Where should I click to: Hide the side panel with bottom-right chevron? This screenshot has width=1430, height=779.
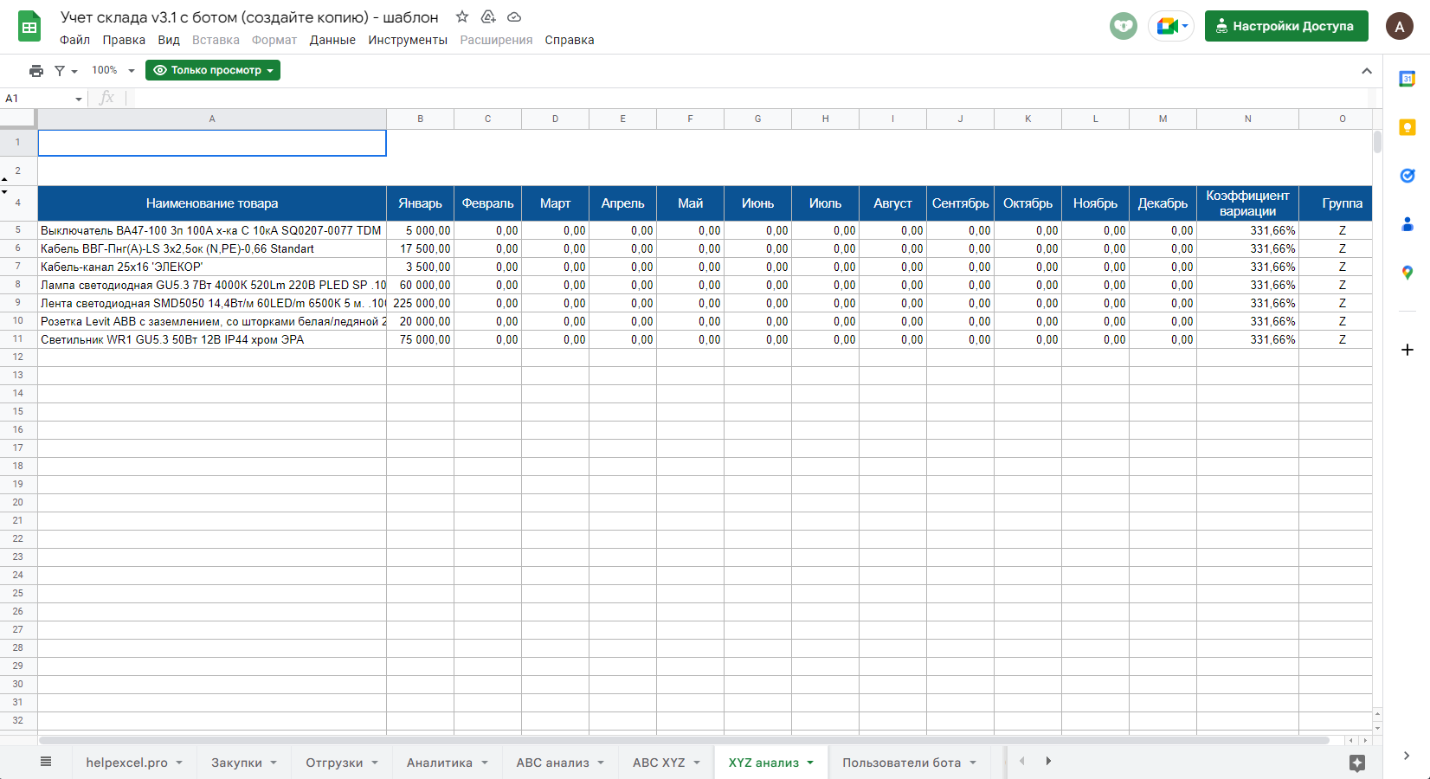(x=1407, y=756)
